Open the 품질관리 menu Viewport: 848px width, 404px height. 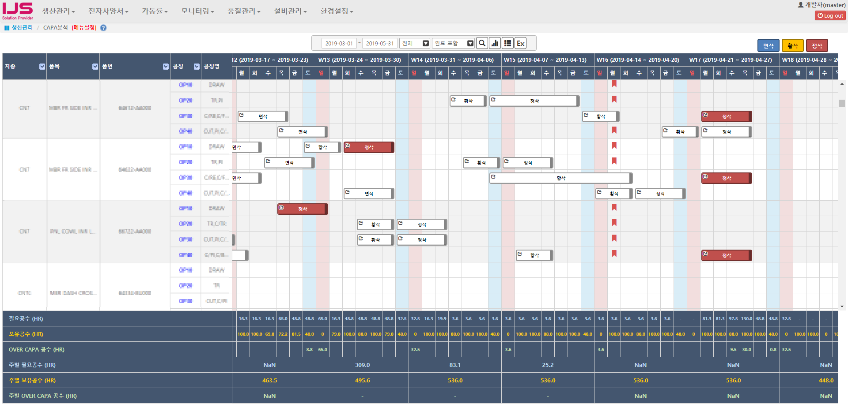[x=244, y=11]
